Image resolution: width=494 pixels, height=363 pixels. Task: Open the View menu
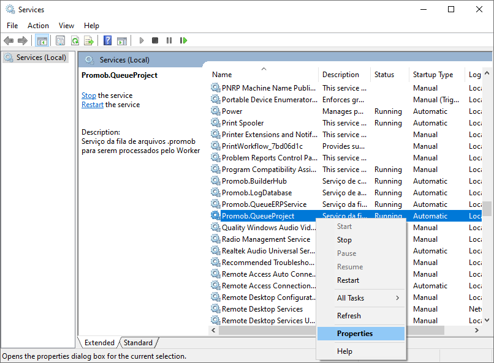point(66,26)
